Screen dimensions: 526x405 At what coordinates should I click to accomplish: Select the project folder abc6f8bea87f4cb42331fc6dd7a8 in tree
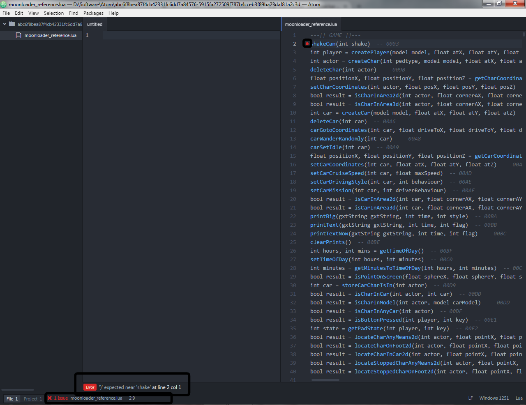click(50, 24)
